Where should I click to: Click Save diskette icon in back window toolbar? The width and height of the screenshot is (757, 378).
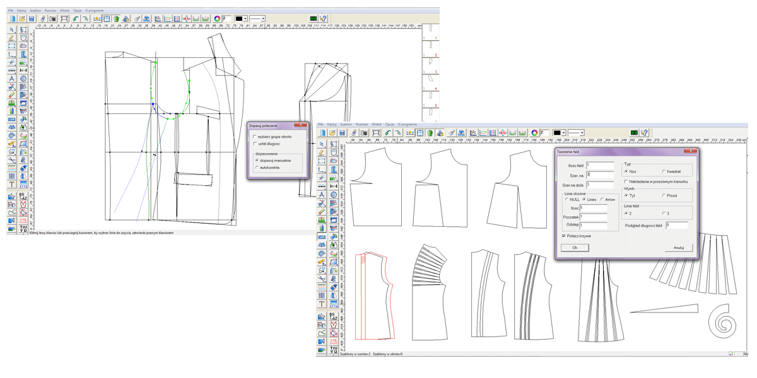tap(32, 19)
